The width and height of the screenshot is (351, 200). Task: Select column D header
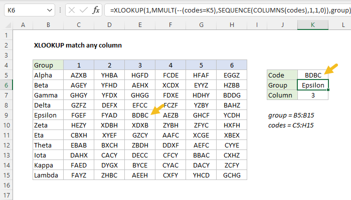[109, 25]
